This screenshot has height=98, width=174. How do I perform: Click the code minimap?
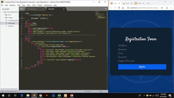click(x=100, y=15)
